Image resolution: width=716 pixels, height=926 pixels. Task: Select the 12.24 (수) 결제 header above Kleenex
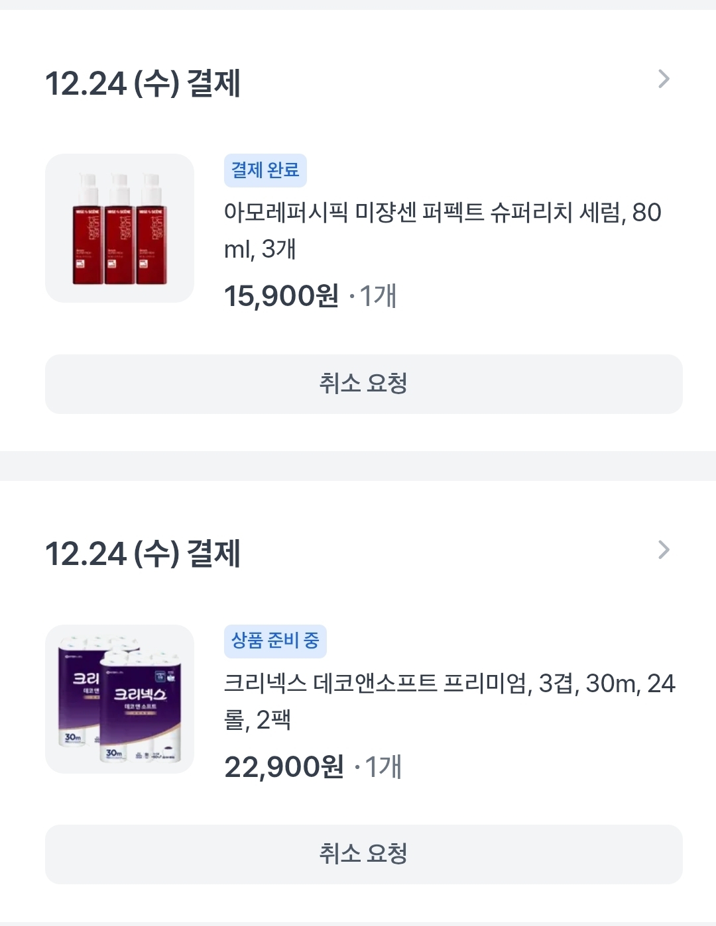(143, 554)
